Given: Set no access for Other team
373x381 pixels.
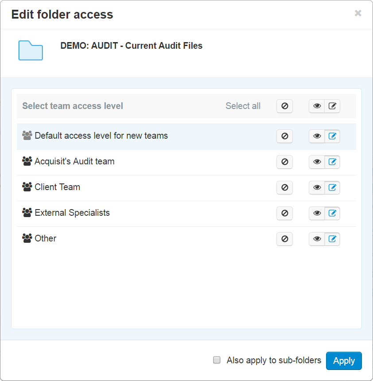Looking at the screenshot, I should click(284, 239).
